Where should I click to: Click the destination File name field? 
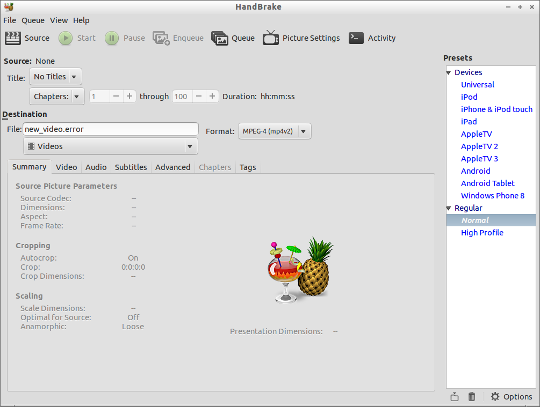[x=111, y=129]
